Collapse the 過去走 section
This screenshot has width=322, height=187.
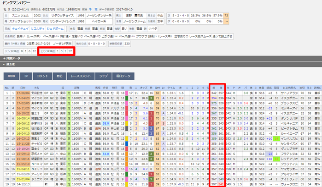9,64
